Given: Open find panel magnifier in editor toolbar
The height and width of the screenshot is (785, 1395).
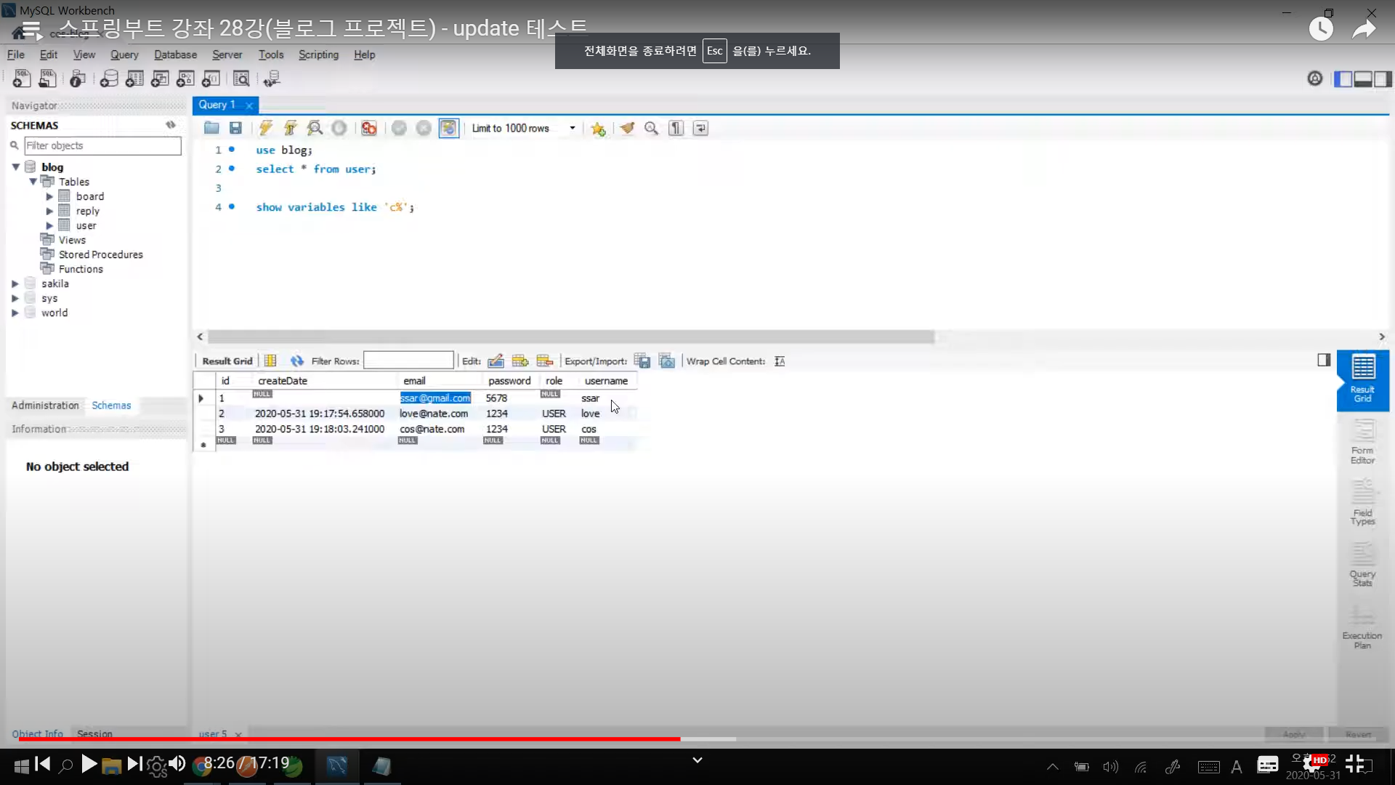Looking at the screenshot, I should point(652,129).
